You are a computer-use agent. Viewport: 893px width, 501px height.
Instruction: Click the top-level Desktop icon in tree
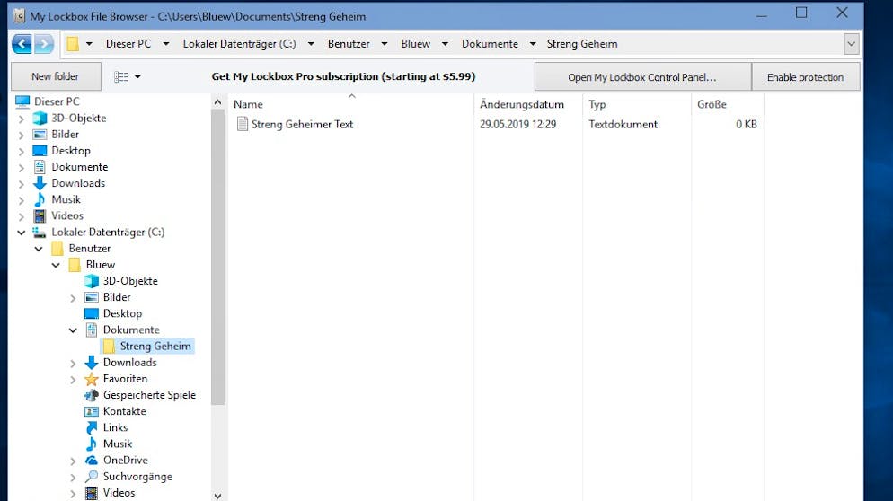point(40,151)
